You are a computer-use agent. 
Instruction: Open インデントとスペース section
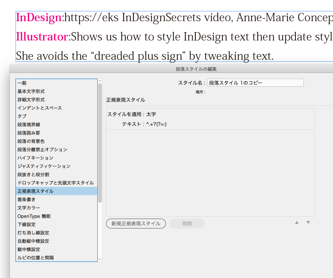56,108
